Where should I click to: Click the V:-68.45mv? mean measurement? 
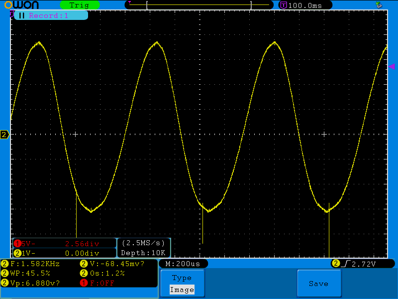(112, 264)
